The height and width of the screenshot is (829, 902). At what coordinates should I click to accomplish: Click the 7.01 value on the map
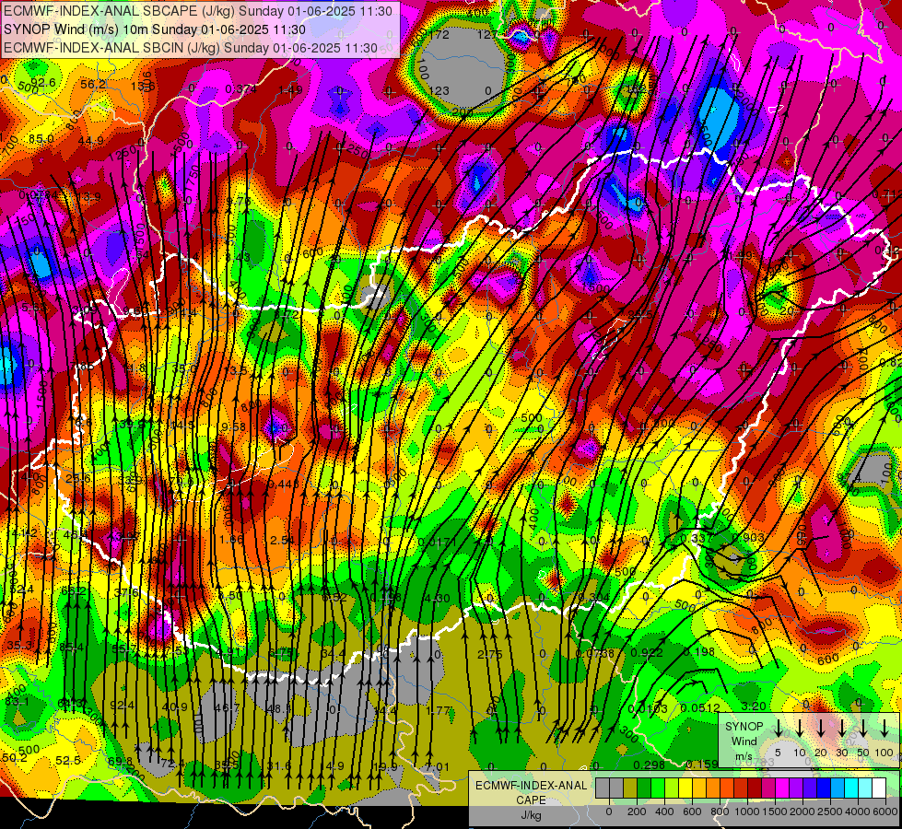pyautogui.click(x=438, y=767)
